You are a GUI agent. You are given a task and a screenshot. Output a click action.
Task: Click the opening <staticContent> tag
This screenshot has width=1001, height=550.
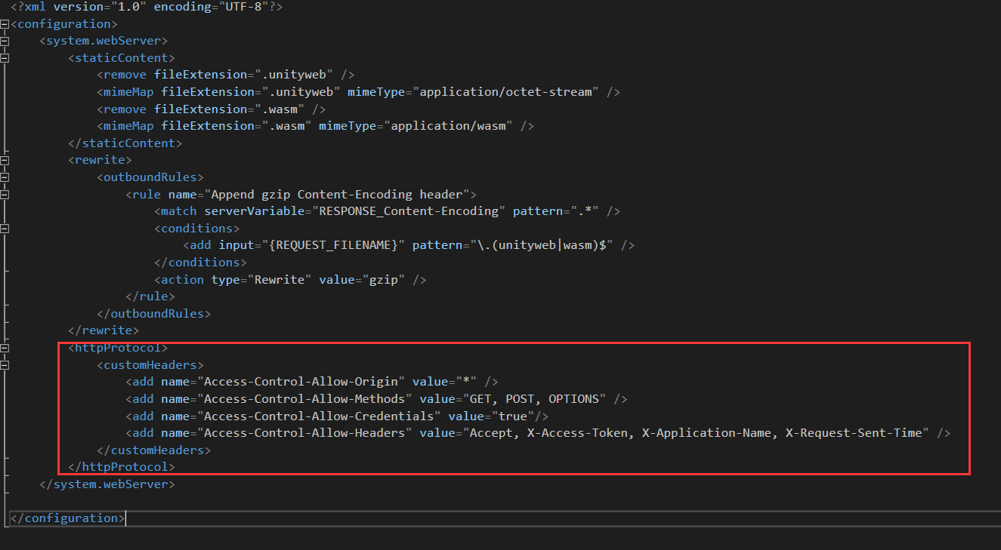[x=122, y=58]
